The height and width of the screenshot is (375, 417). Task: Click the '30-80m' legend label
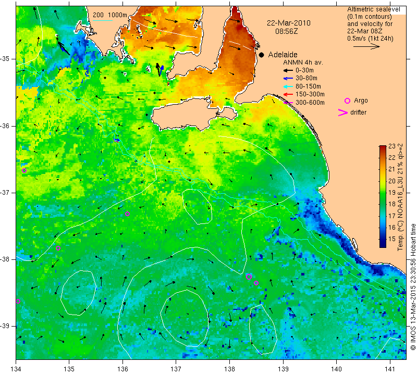coord(306,79)
